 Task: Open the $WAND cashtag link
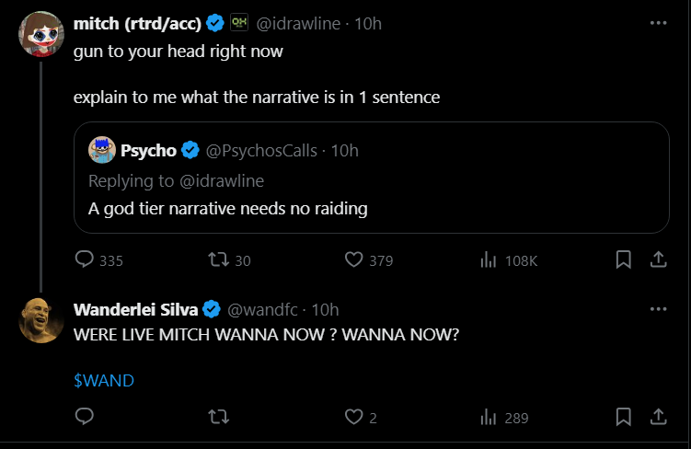coord(104,381)
